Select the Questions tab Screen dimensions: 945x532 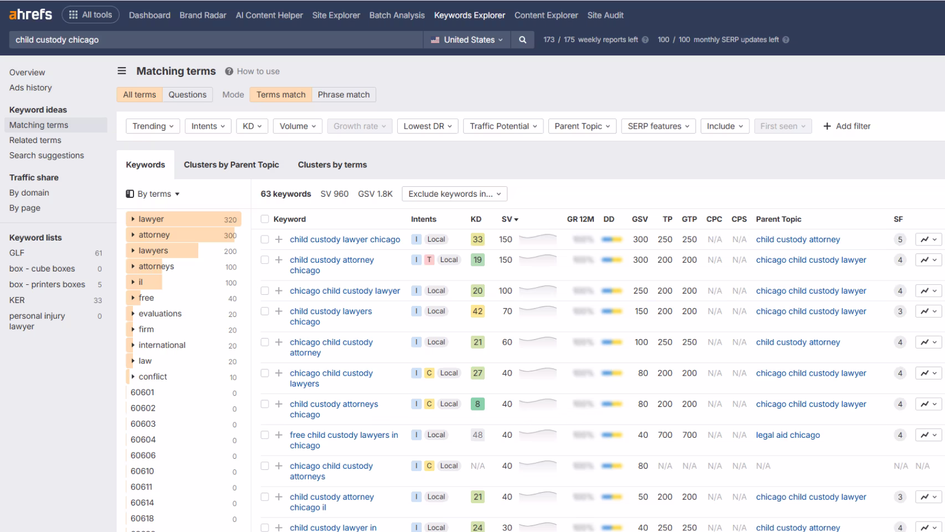pyautogui.click(x=187, y=95)
